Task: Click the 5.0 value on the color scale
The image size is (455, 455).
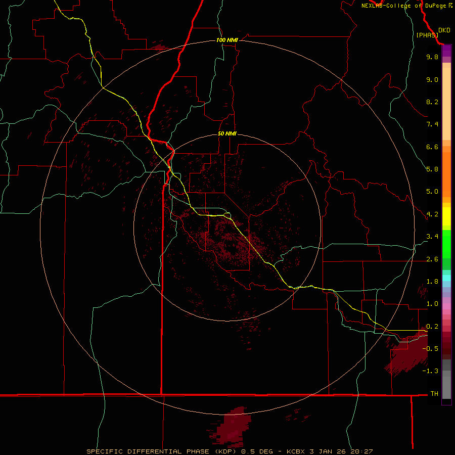Action: [x=432, y=192]
